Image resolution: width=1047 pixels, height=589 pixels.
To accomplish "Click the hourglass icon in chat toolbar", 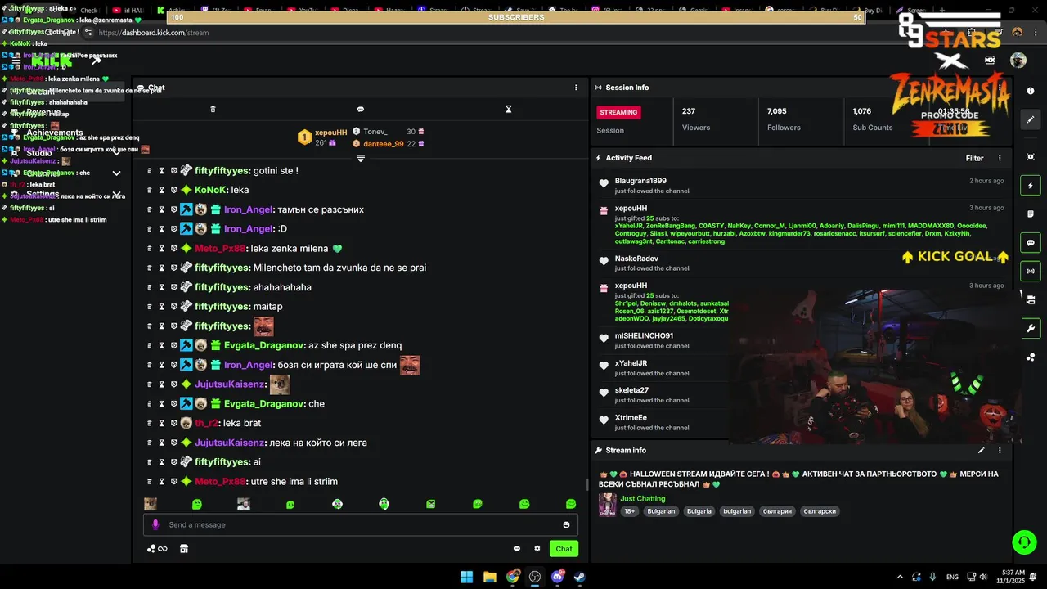I will pos(508,109).
